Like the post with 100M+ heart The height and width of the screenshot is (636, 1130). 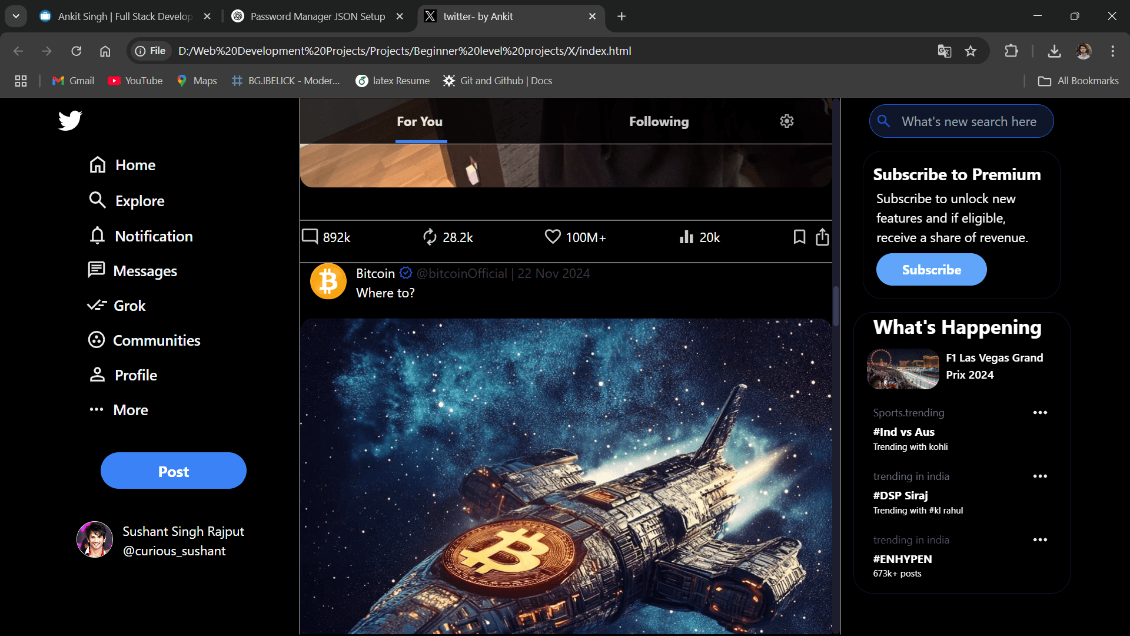[x=553, y=237]
